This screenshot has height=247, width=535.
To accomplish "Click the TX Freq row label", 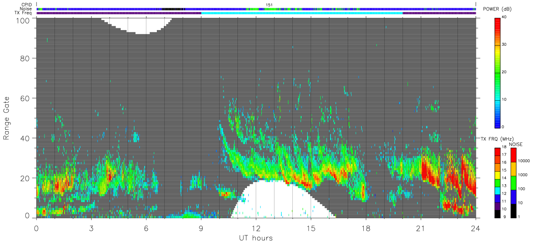I will 23,13.
